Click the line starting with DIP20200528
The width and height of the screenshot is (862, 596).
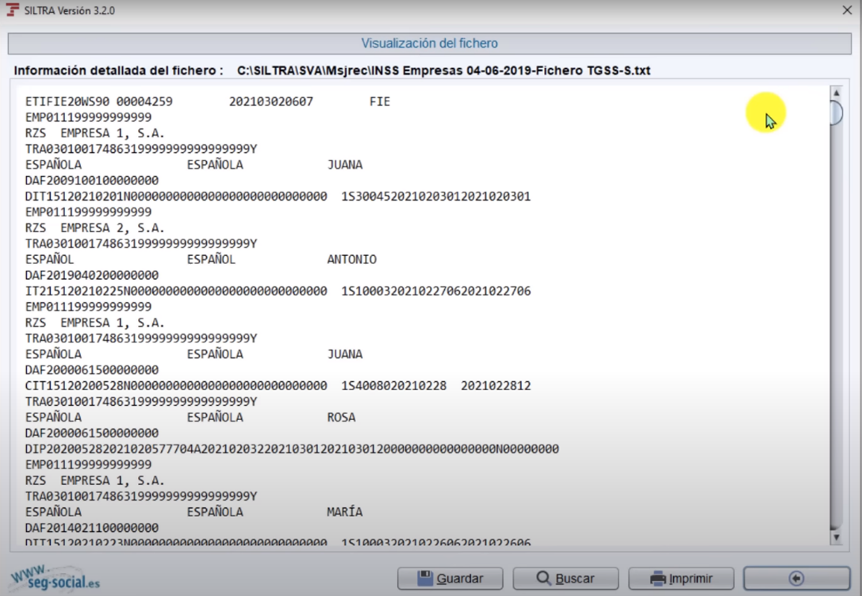pos(292,449)
